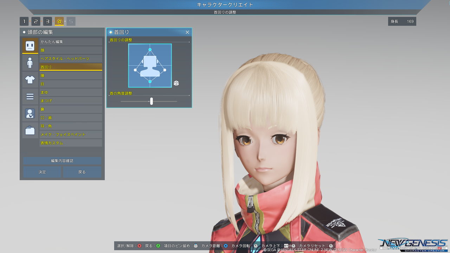Open the costume shirt icon category
Image resolution: width=450 pixels, height=253 pixels.
[x=30, y=79]
